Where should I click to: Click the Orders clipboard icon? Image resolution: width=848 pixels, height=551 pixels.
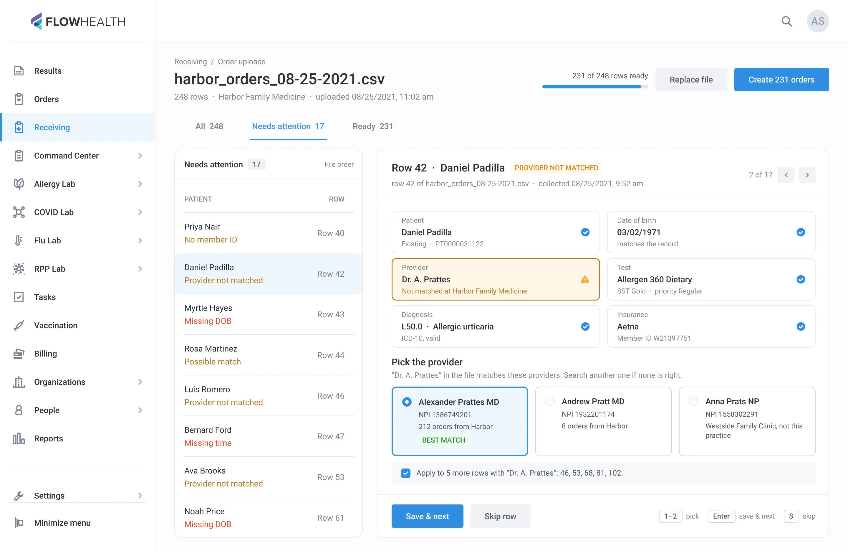(x=19, y=99)
